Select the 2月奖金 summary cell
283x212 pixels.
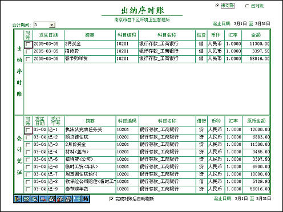tap(90, 44)
